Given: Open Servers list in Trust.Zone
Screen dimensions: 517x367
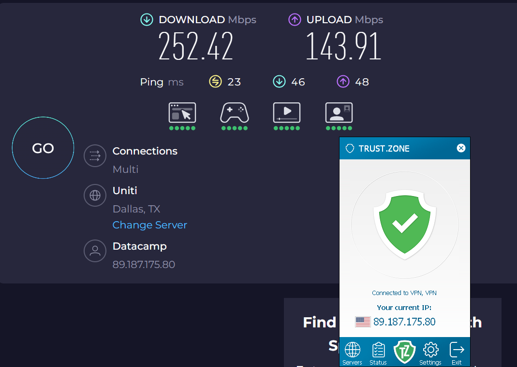Looking at the screenshot, I should pos(352,353).
